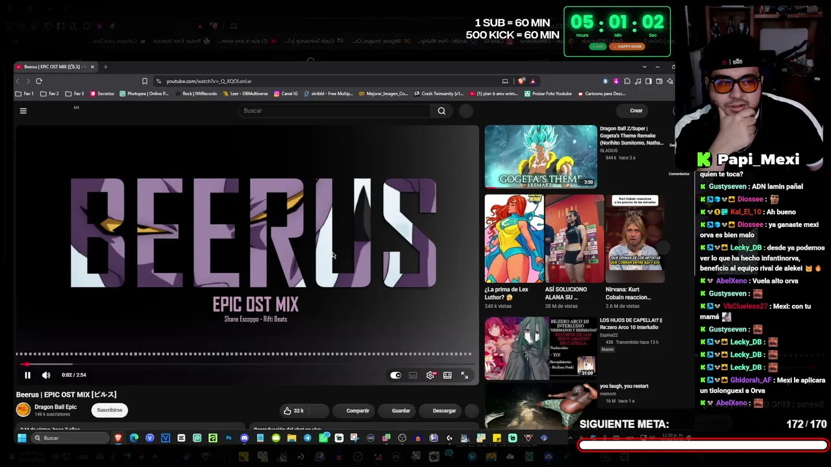831x467 pixels.
Task: Open Microsoft Edge from taskbar
Action: coord(134,438)
